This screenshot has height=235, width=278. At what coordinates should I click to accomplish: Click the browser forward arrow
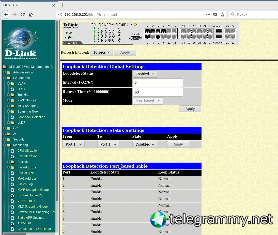[x=14, y=14]
